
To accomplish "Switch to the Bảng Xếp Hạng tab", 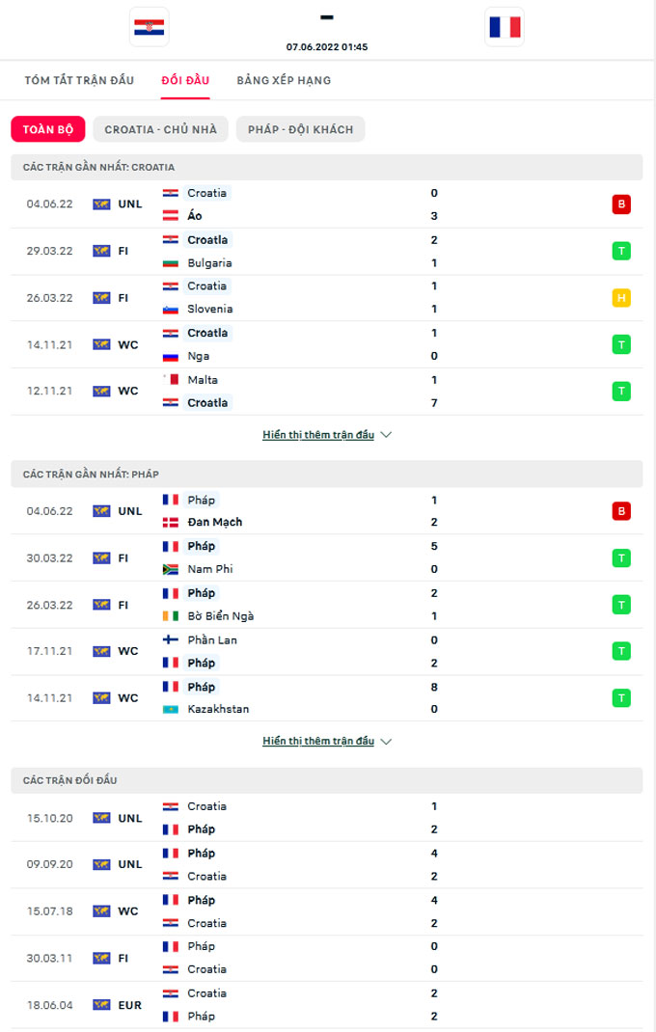I will pyautogui.click(x=284, y=80).
